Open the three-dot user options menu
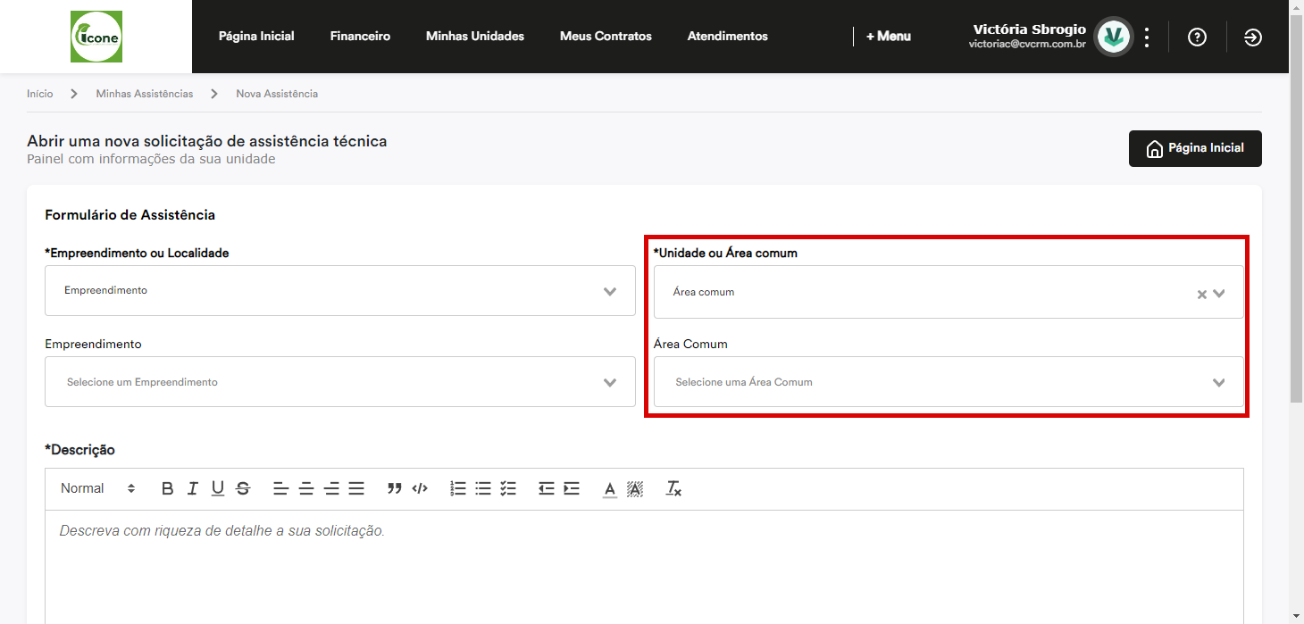1304x624 pixels. tap(1147, 37)
